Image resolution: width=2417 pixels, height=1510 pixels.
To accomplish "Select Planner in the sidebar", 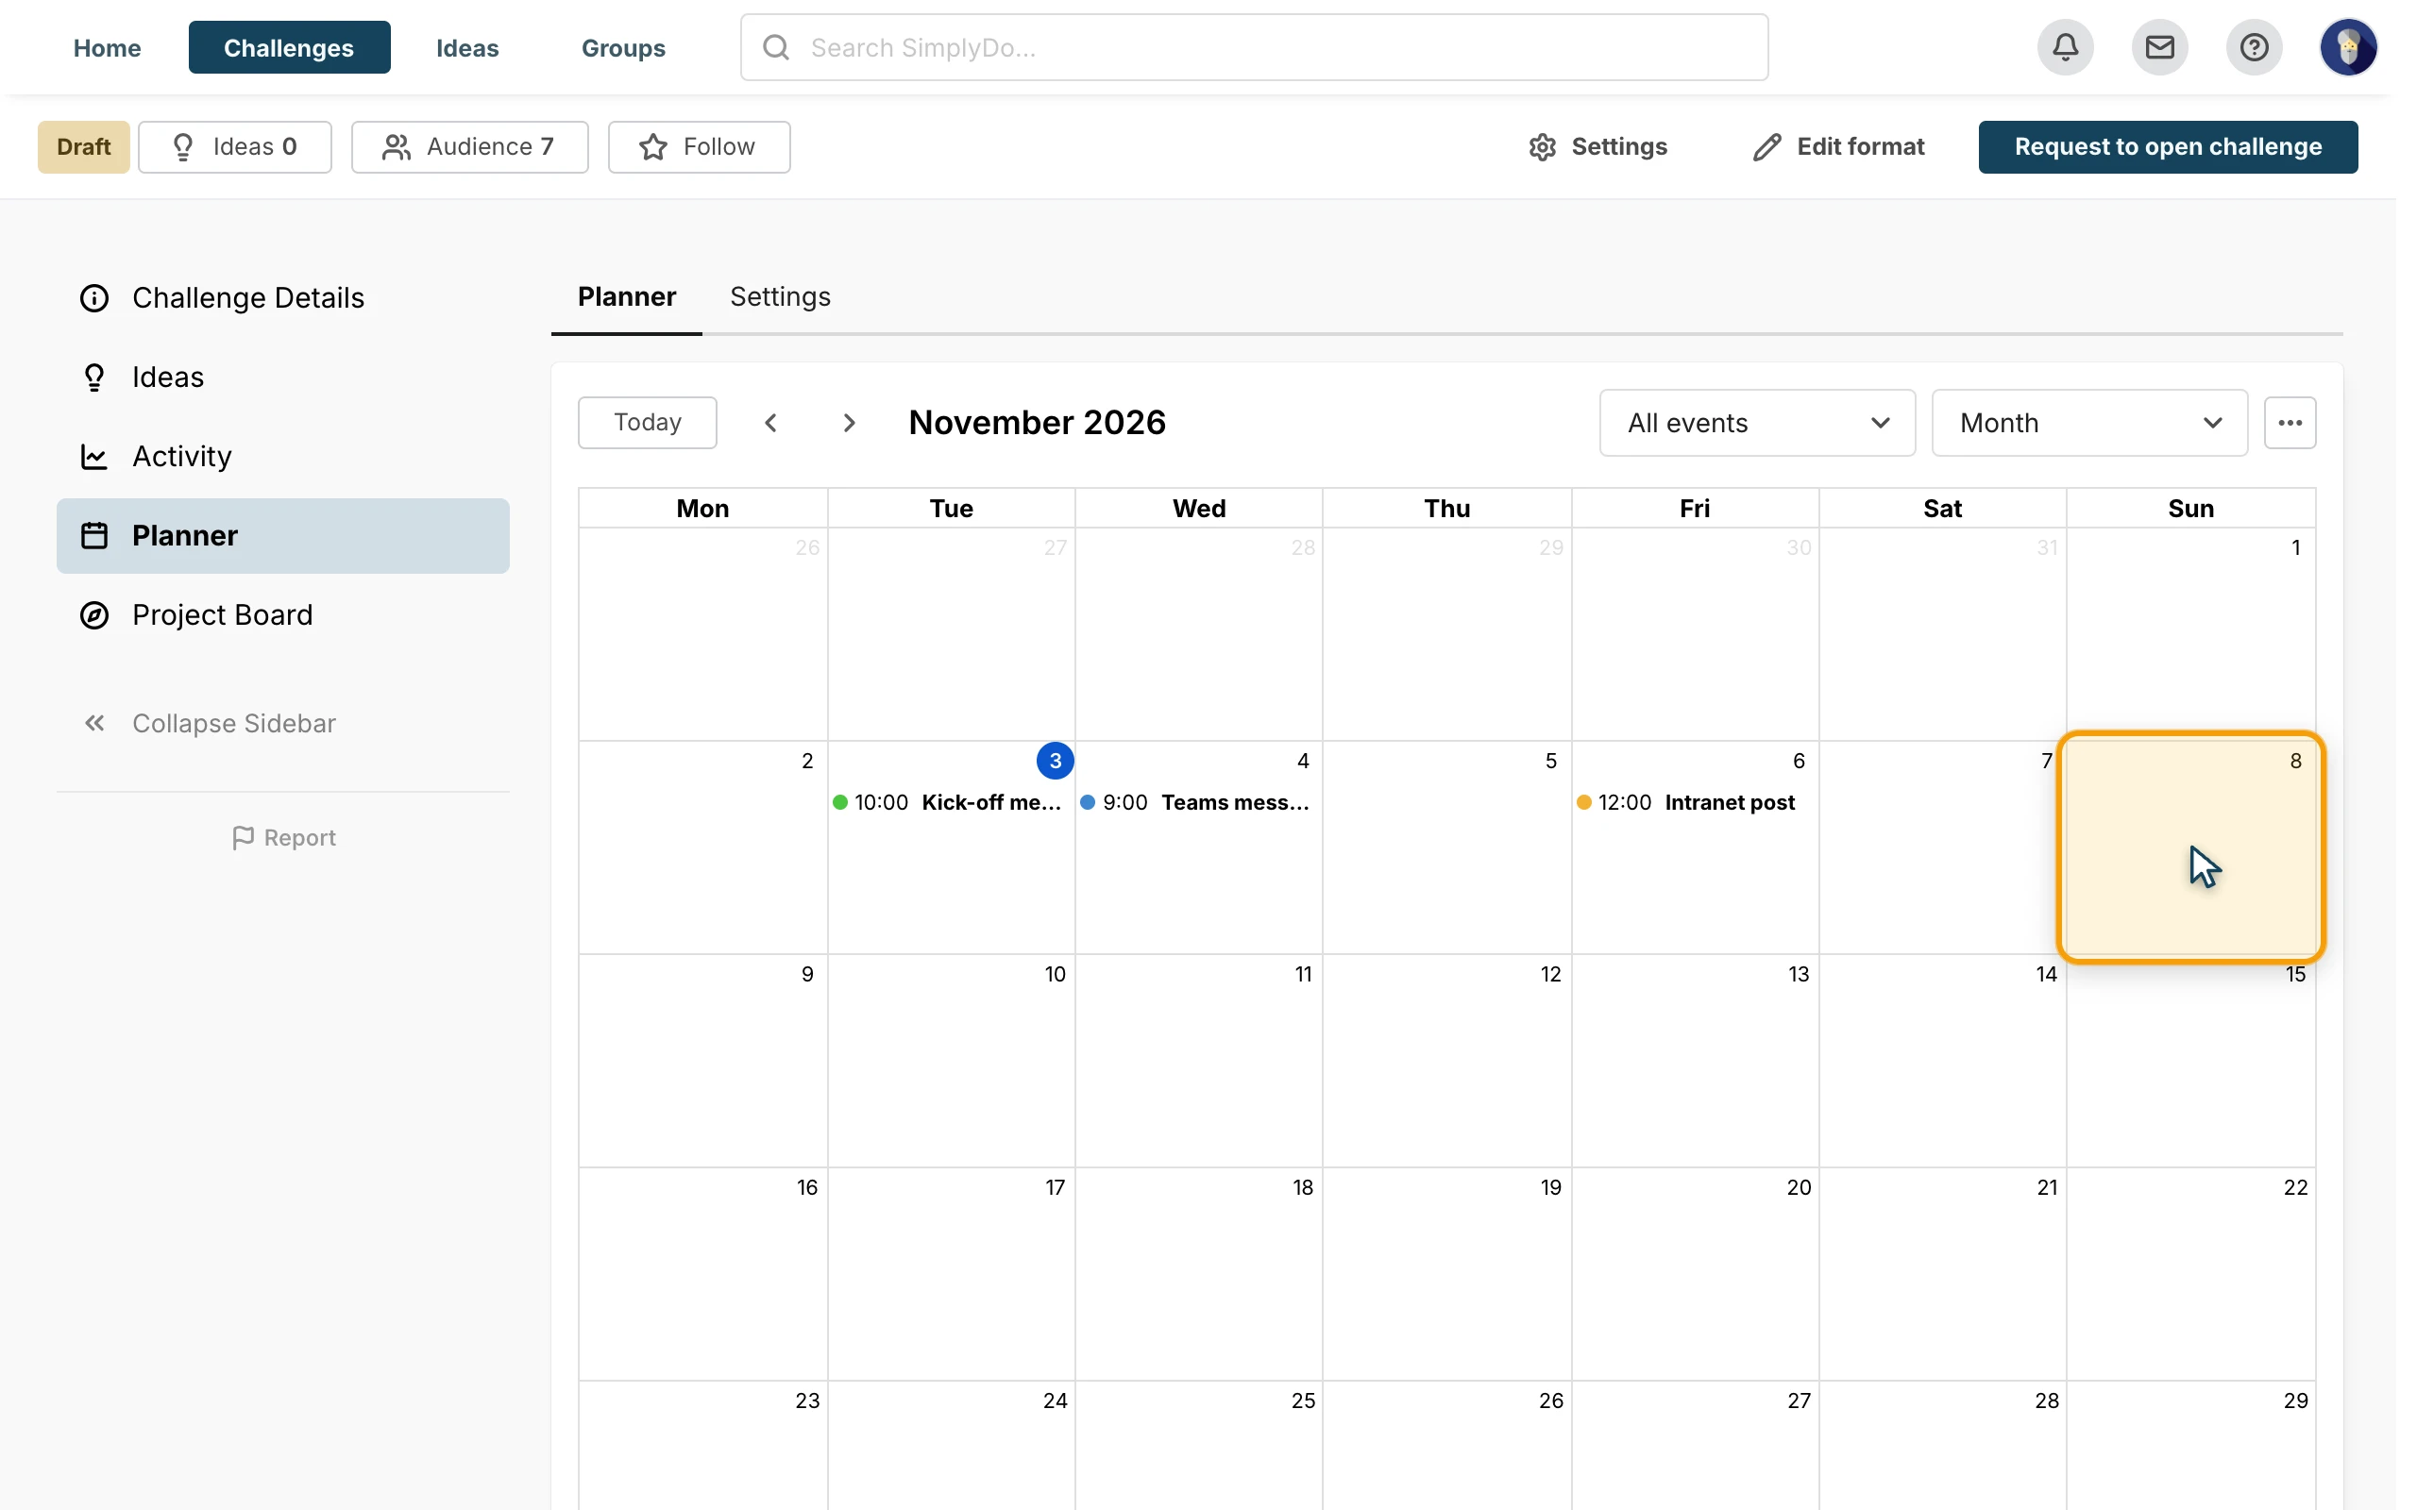I will [x=282, y=535].
